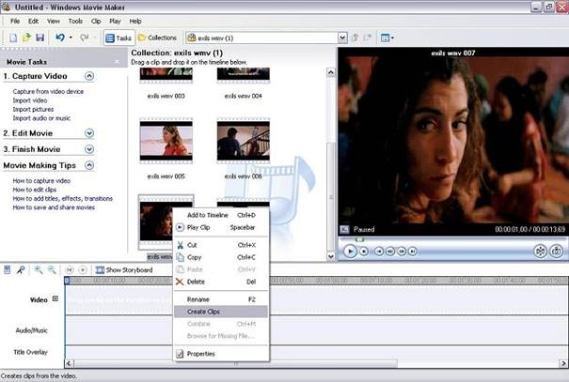Open the Views dropdown in the toolbar

387,38
